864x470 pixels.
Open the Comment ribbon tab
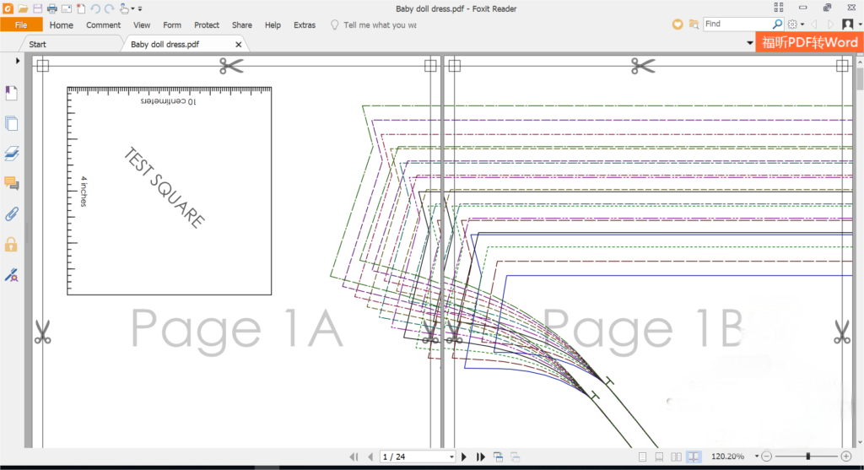click(103, 25)
